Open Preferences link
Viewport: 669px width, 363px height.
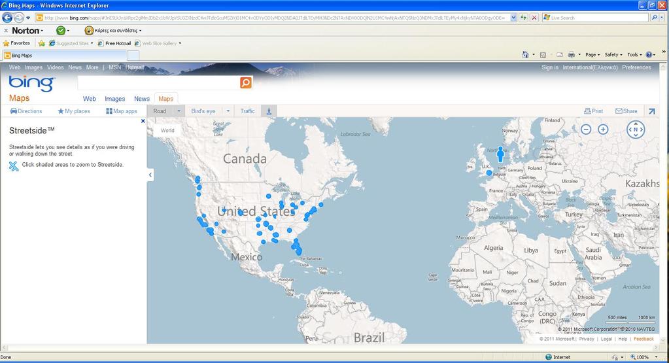[636, 67]
